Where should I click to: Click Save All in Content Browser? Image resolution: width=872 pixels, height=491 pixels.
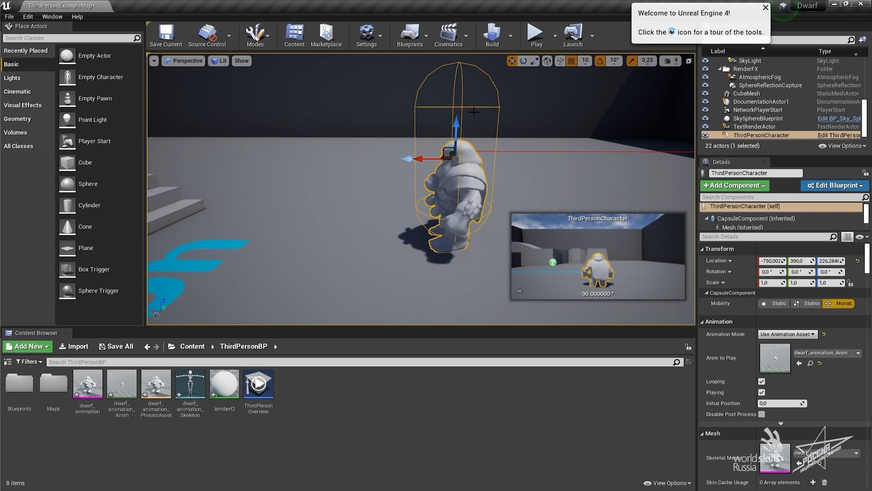(x=116, y=347)
